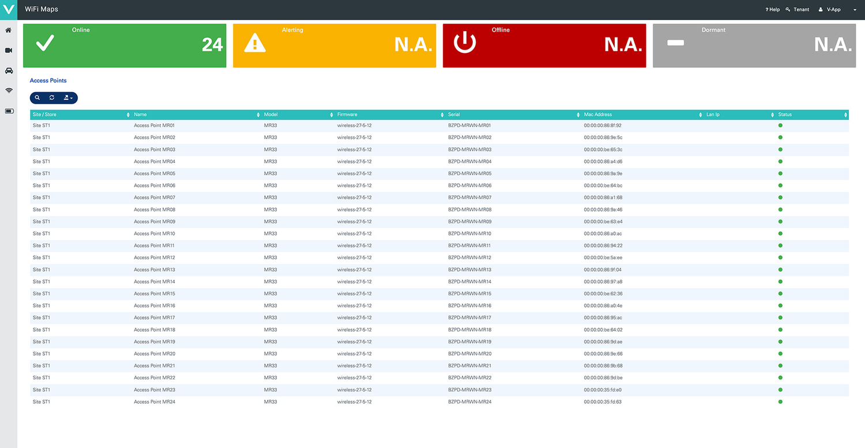
Task: Click the WiFi icon in the sidebar
Action: coord(9,90)
